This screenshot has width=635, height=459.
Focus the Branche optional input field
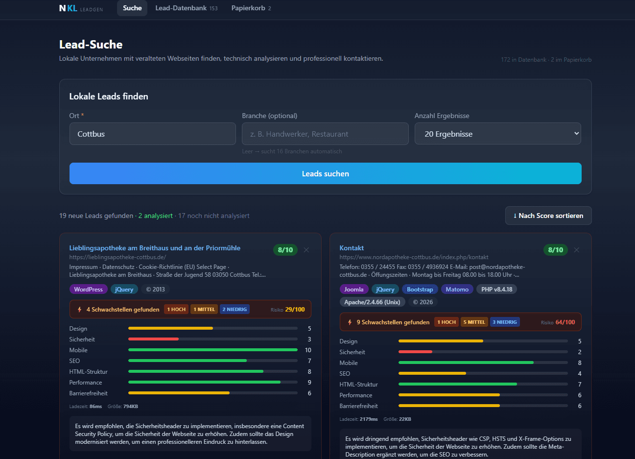325,134
